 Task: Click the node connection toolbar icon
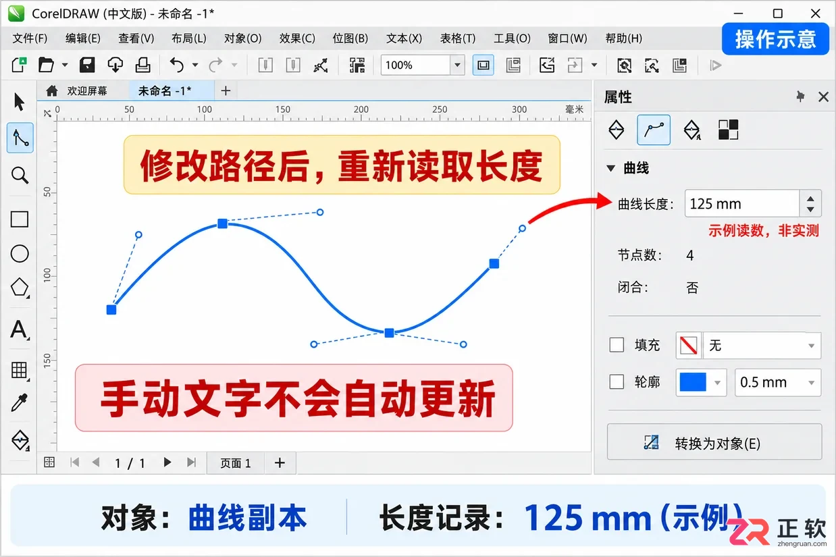click(x=321, y=65)
